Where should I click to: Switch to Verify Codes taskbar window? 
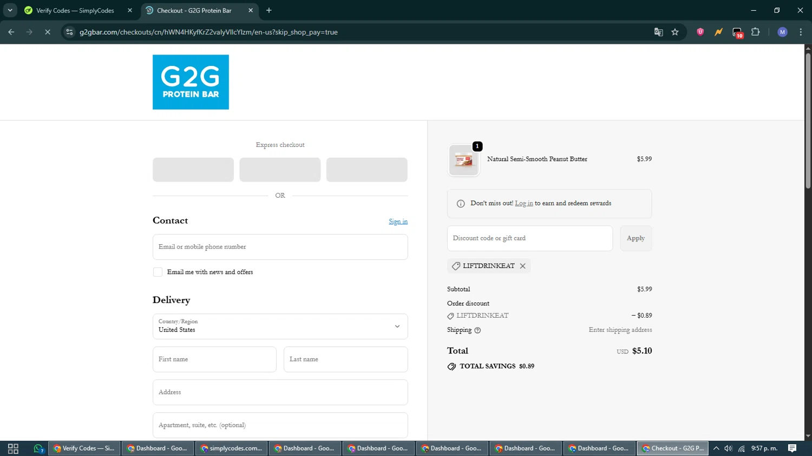84,448
